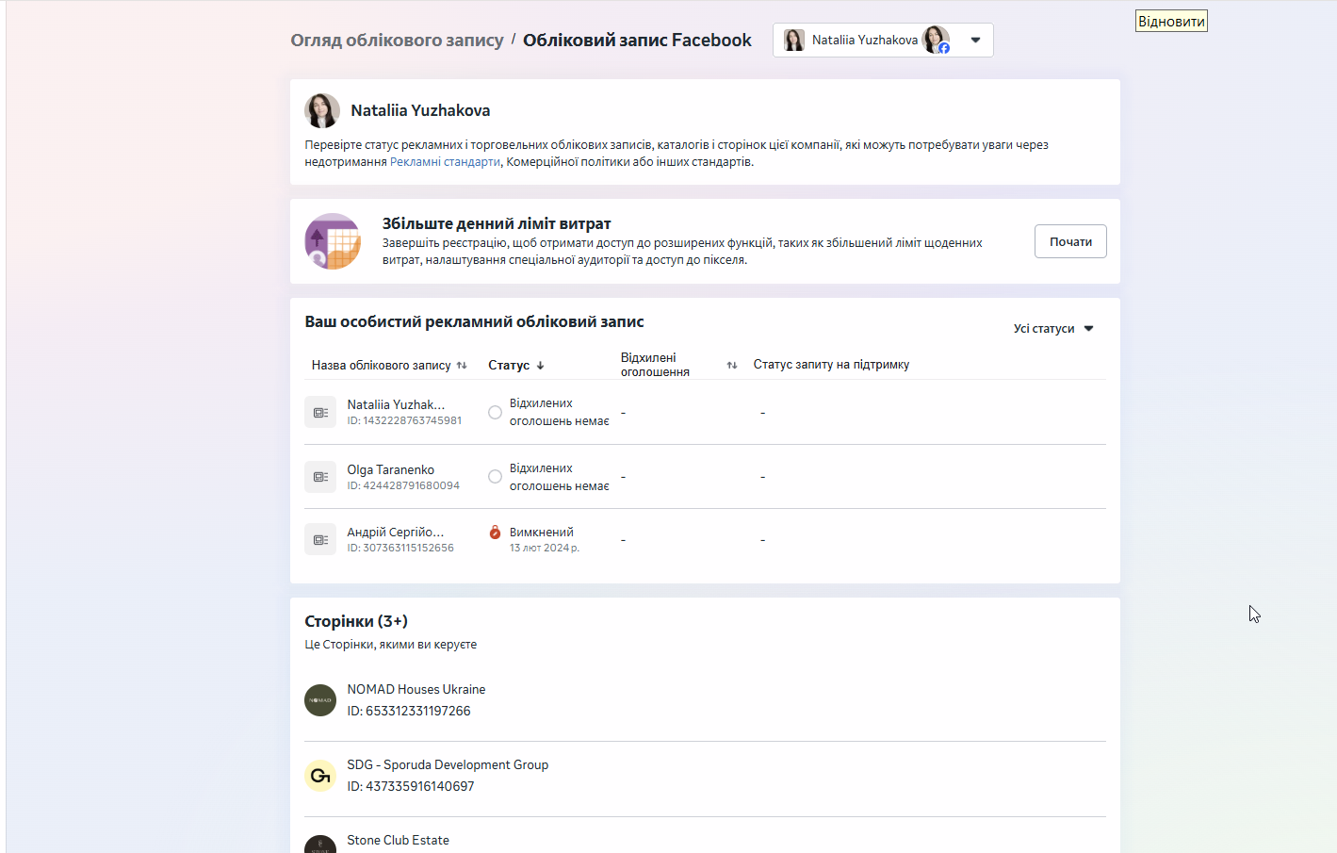Click date 13 лют 2024 р. under Вимкнений
The height and width of the screenshot is (853, 1337).
click(x=545, y=548)
